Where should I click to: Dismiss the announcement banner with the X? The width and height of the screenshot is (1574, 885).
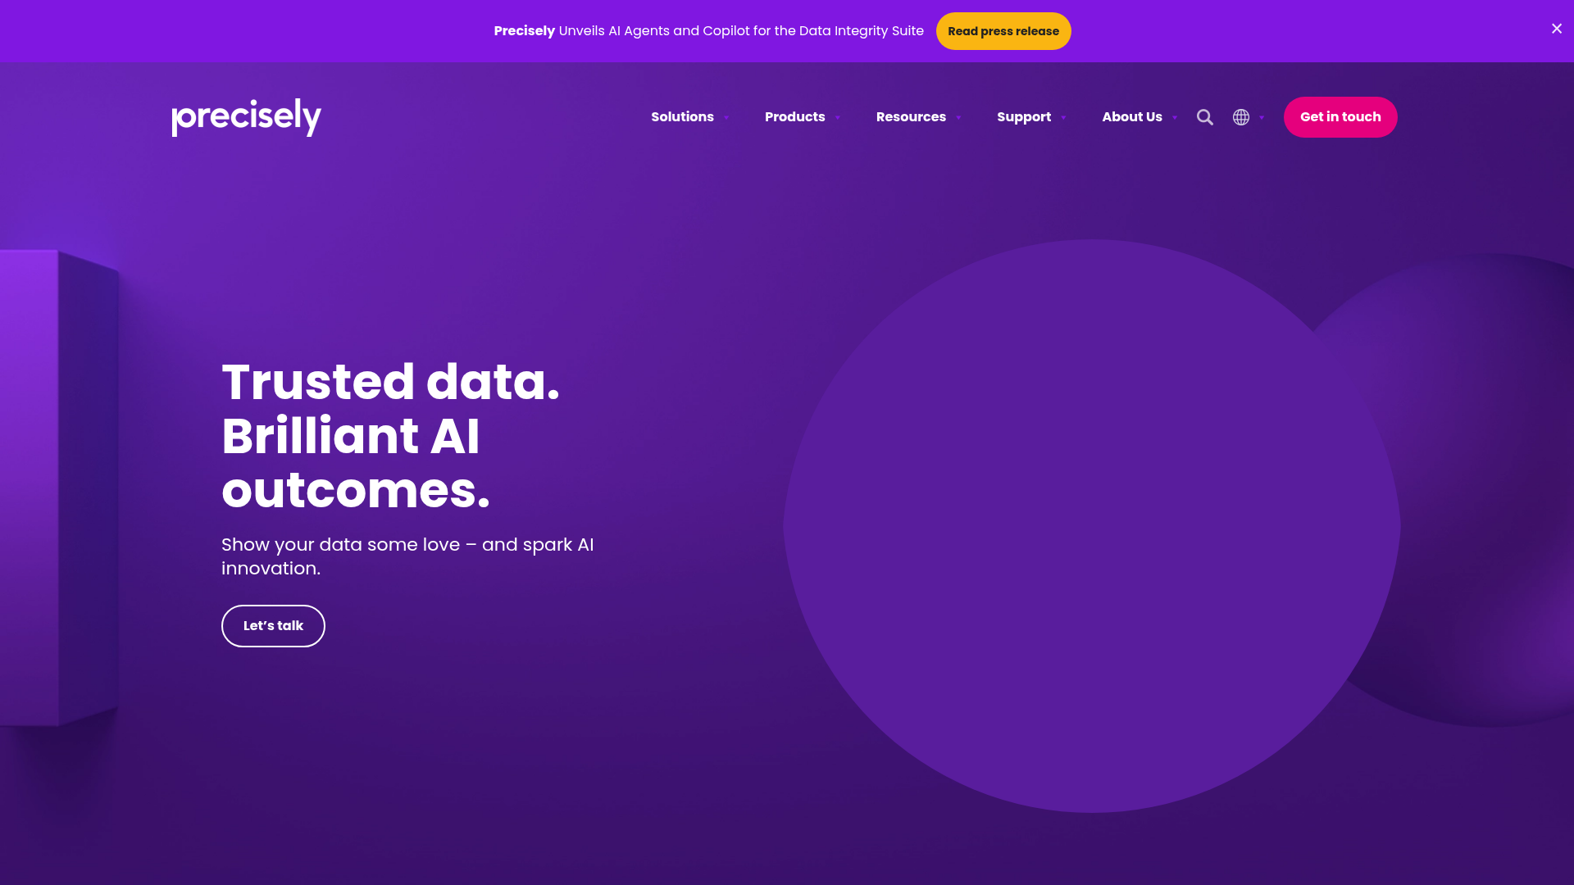tap(1556, 29)
